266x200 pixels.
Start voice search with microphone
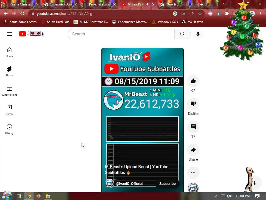pos(198,34)
